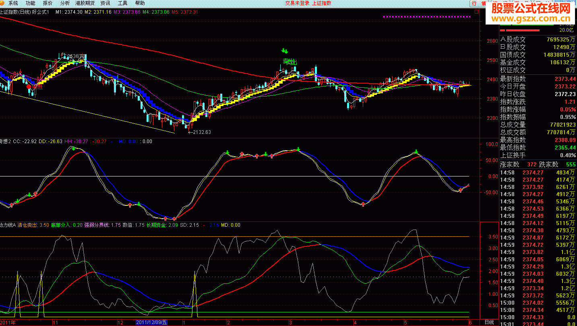Viewport: 577px width, 326px height.
Task: Click the M5: 2372.31 indicator value
Action: click(x=185, y=12)
